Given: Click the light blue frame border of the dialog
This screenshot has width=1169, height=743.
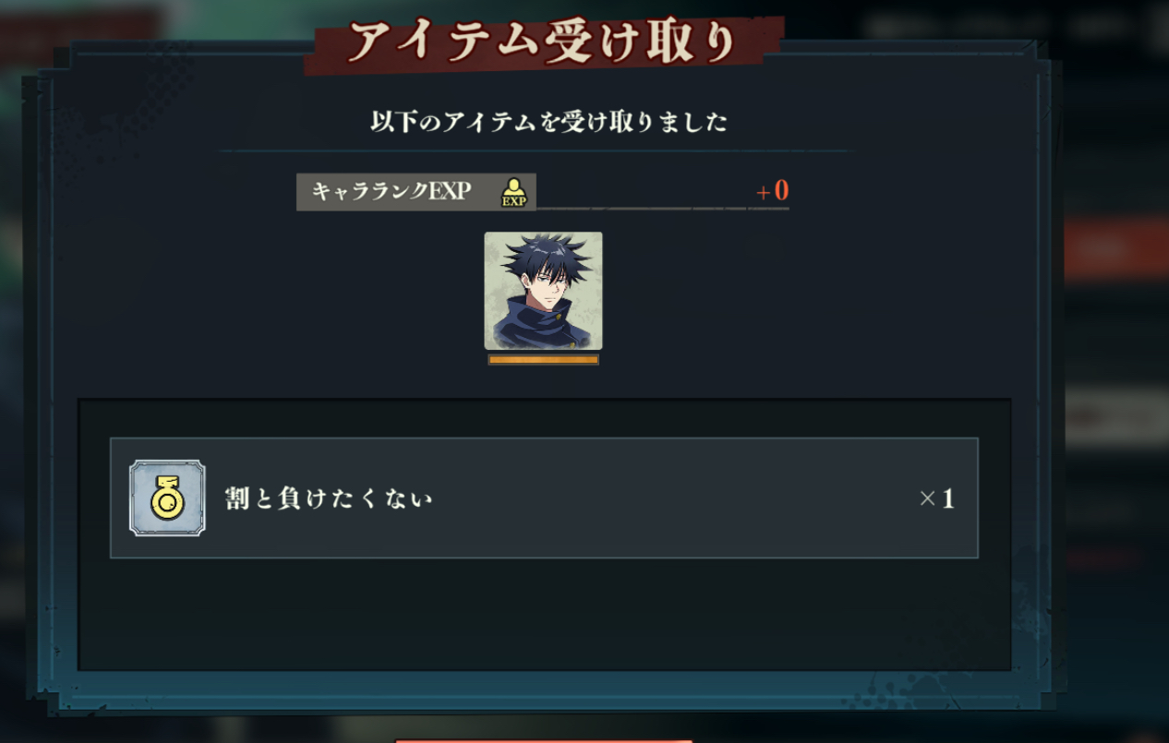Looking at the screenshot, I should pyautogui.click(x=544, y=688).
